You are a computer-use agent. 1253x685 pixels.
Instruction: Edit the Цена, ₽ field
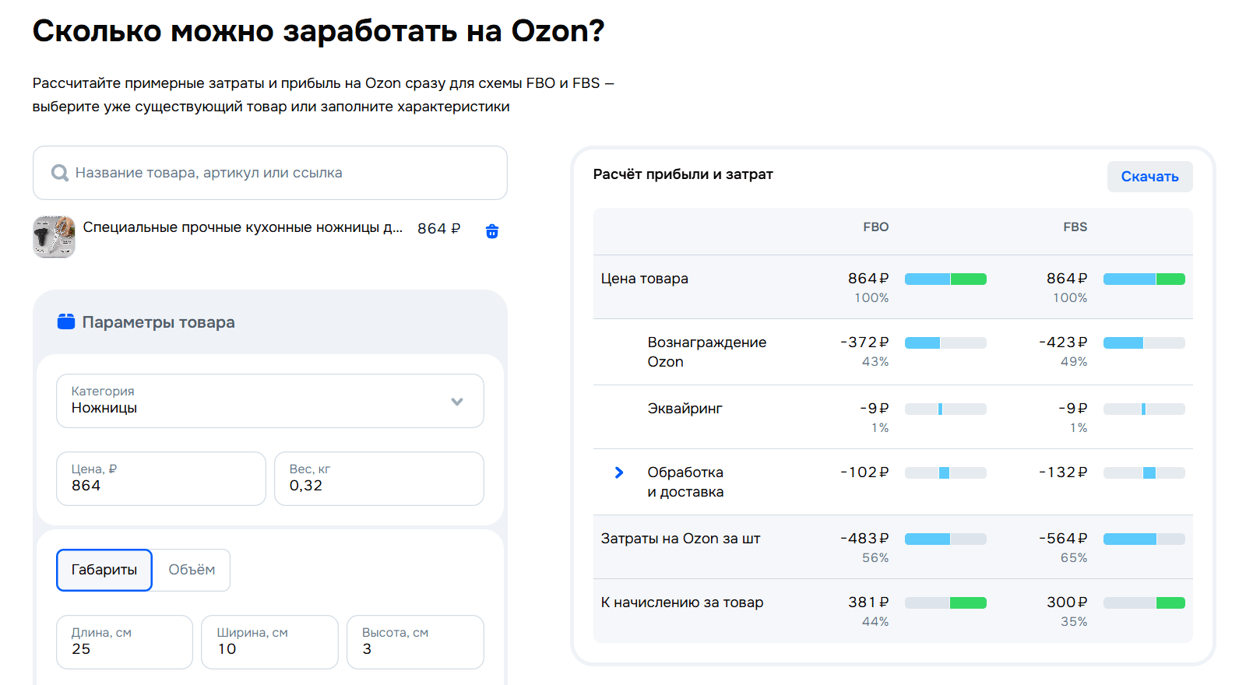[161, 479]
